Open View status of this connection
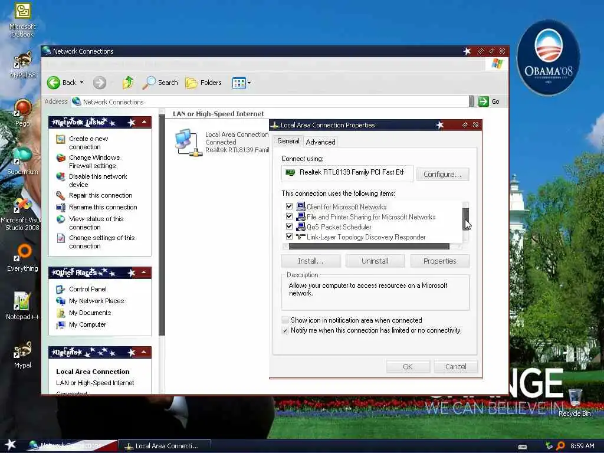 (96, 222)
